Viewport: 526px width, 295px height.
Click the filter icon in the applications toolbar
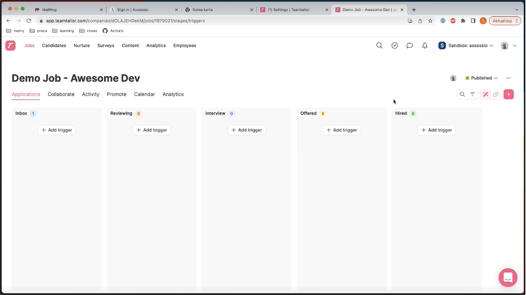[472, 94]
